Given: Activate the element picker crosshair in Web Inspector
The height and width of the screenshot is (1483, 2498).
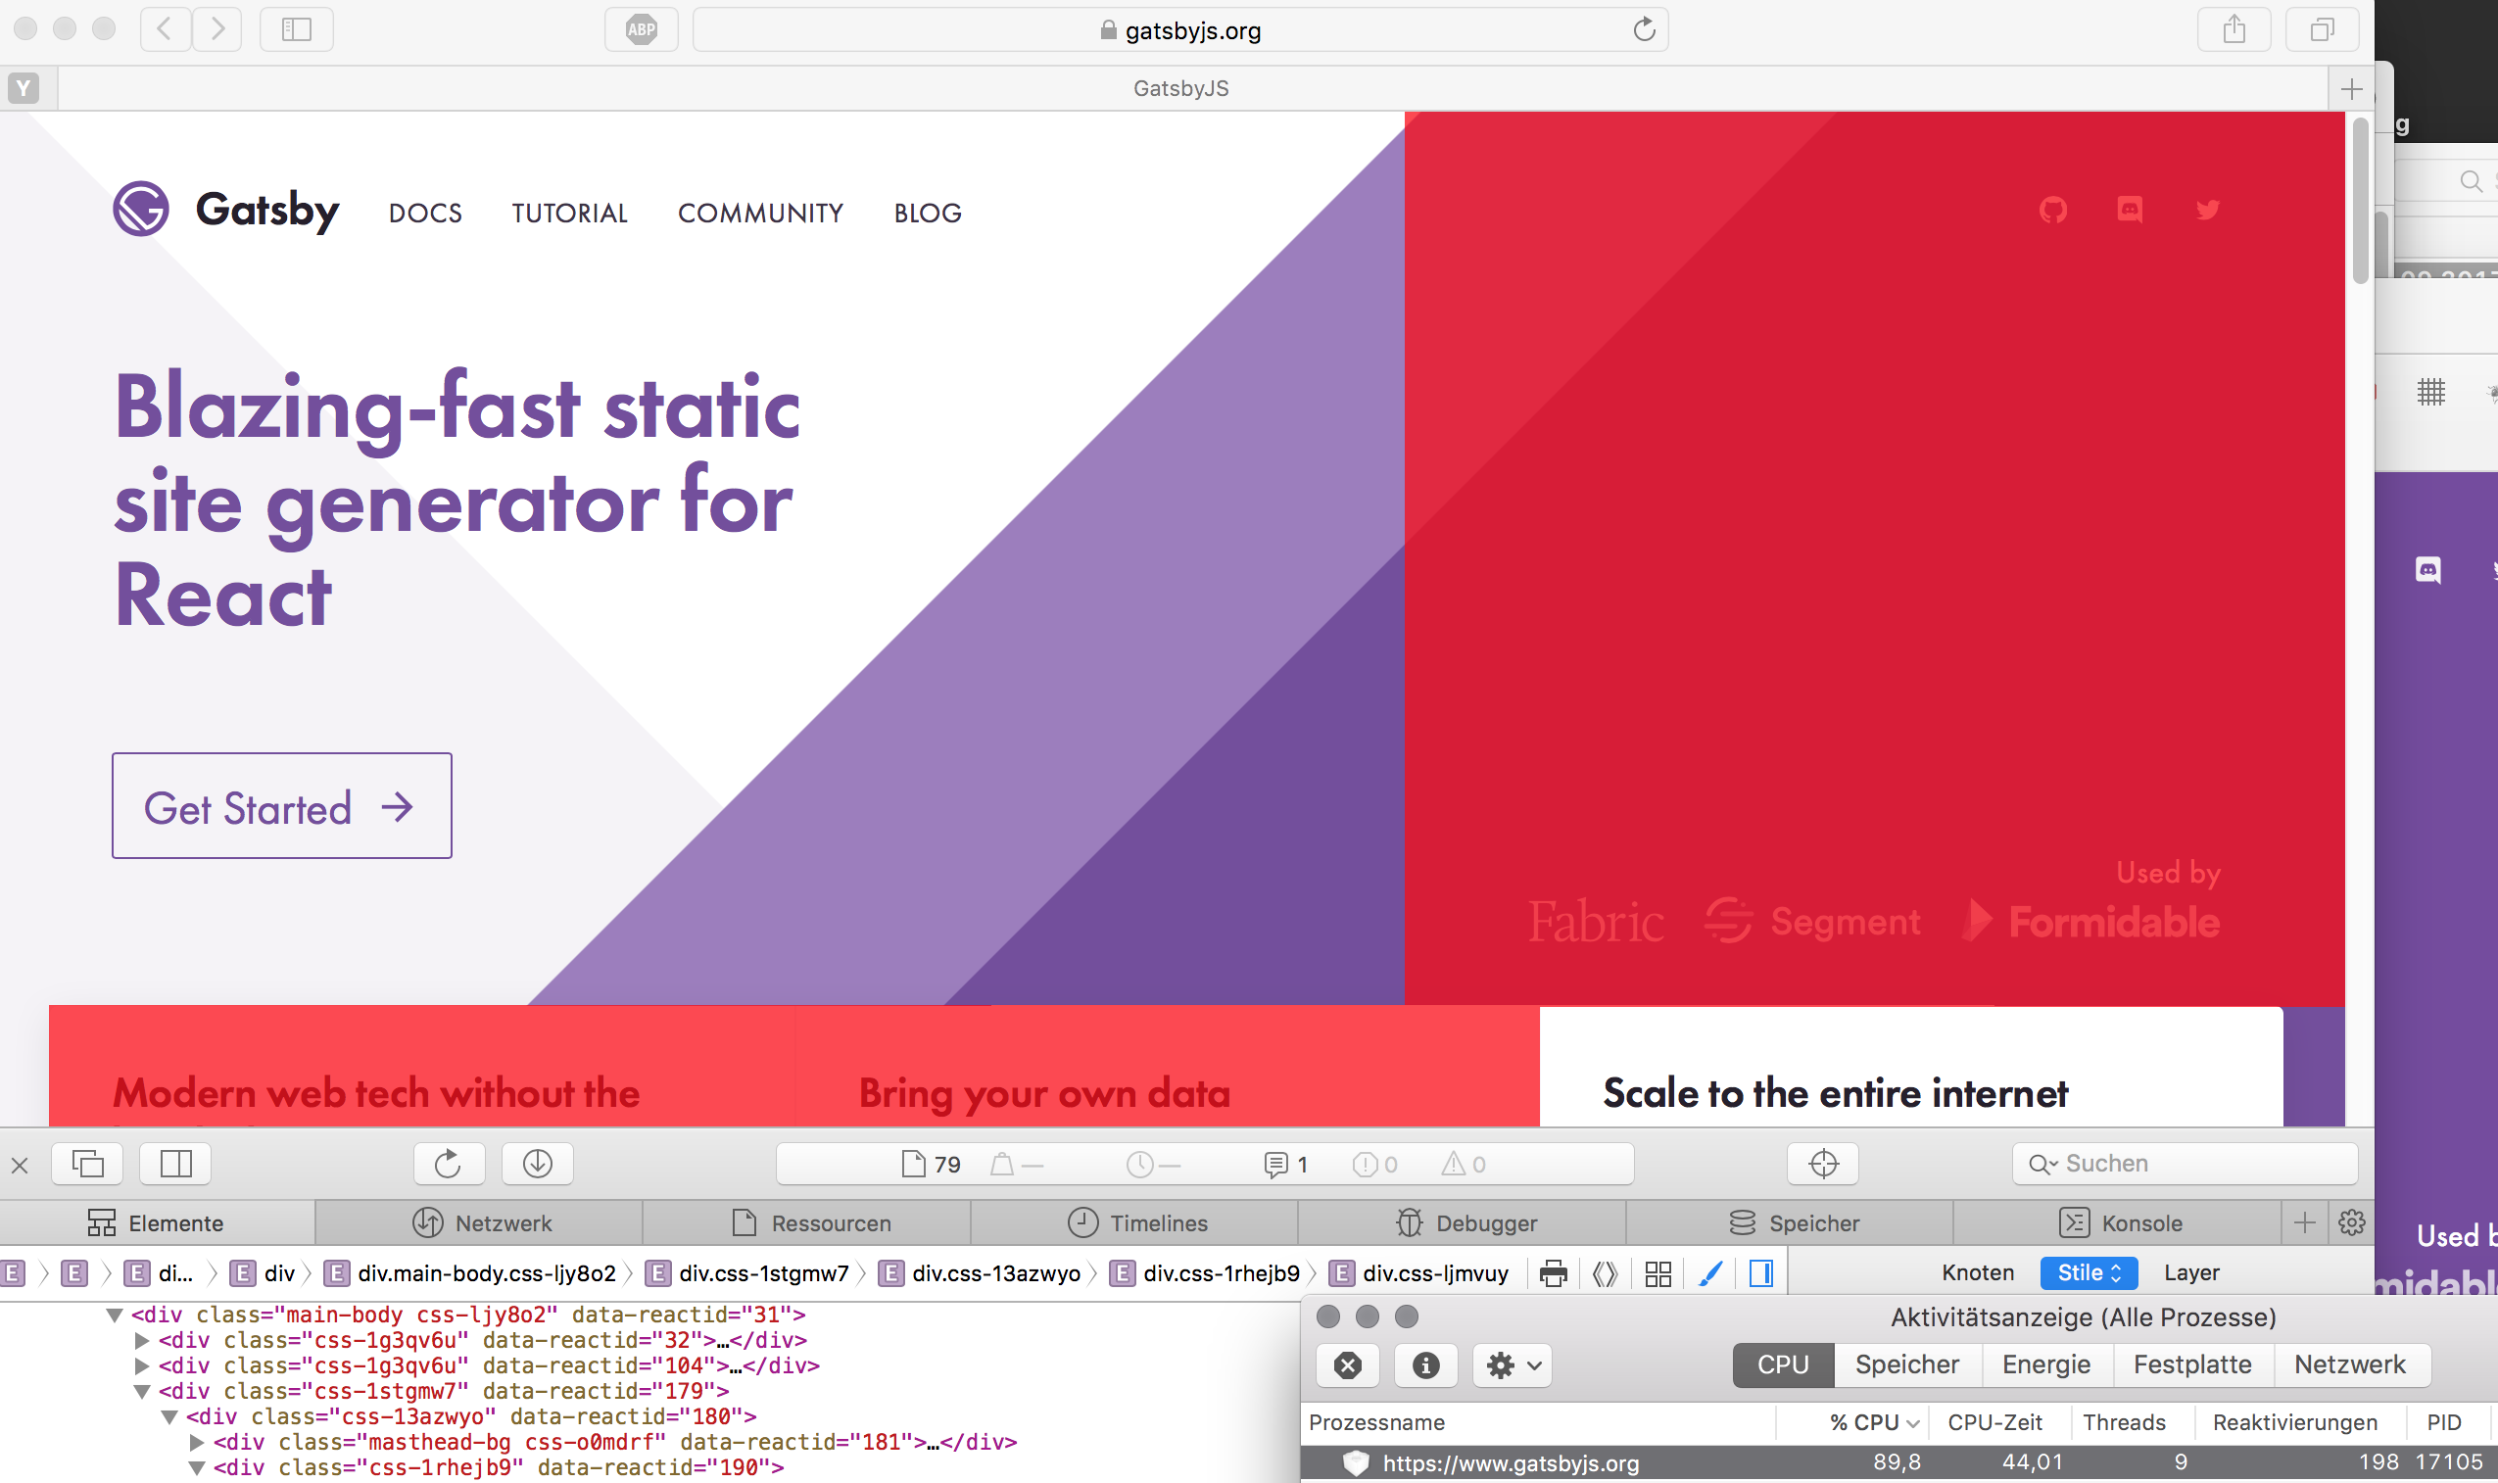Looking at the screenshot, I should [x=1822, y=1164].
